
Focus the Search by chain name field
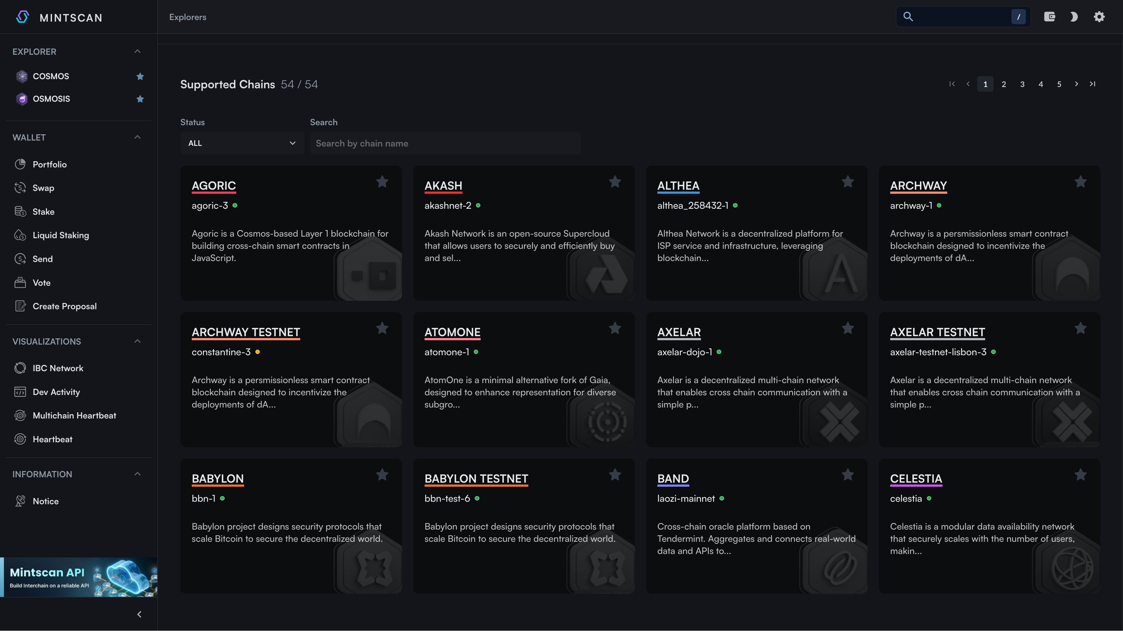click(445, 143)
